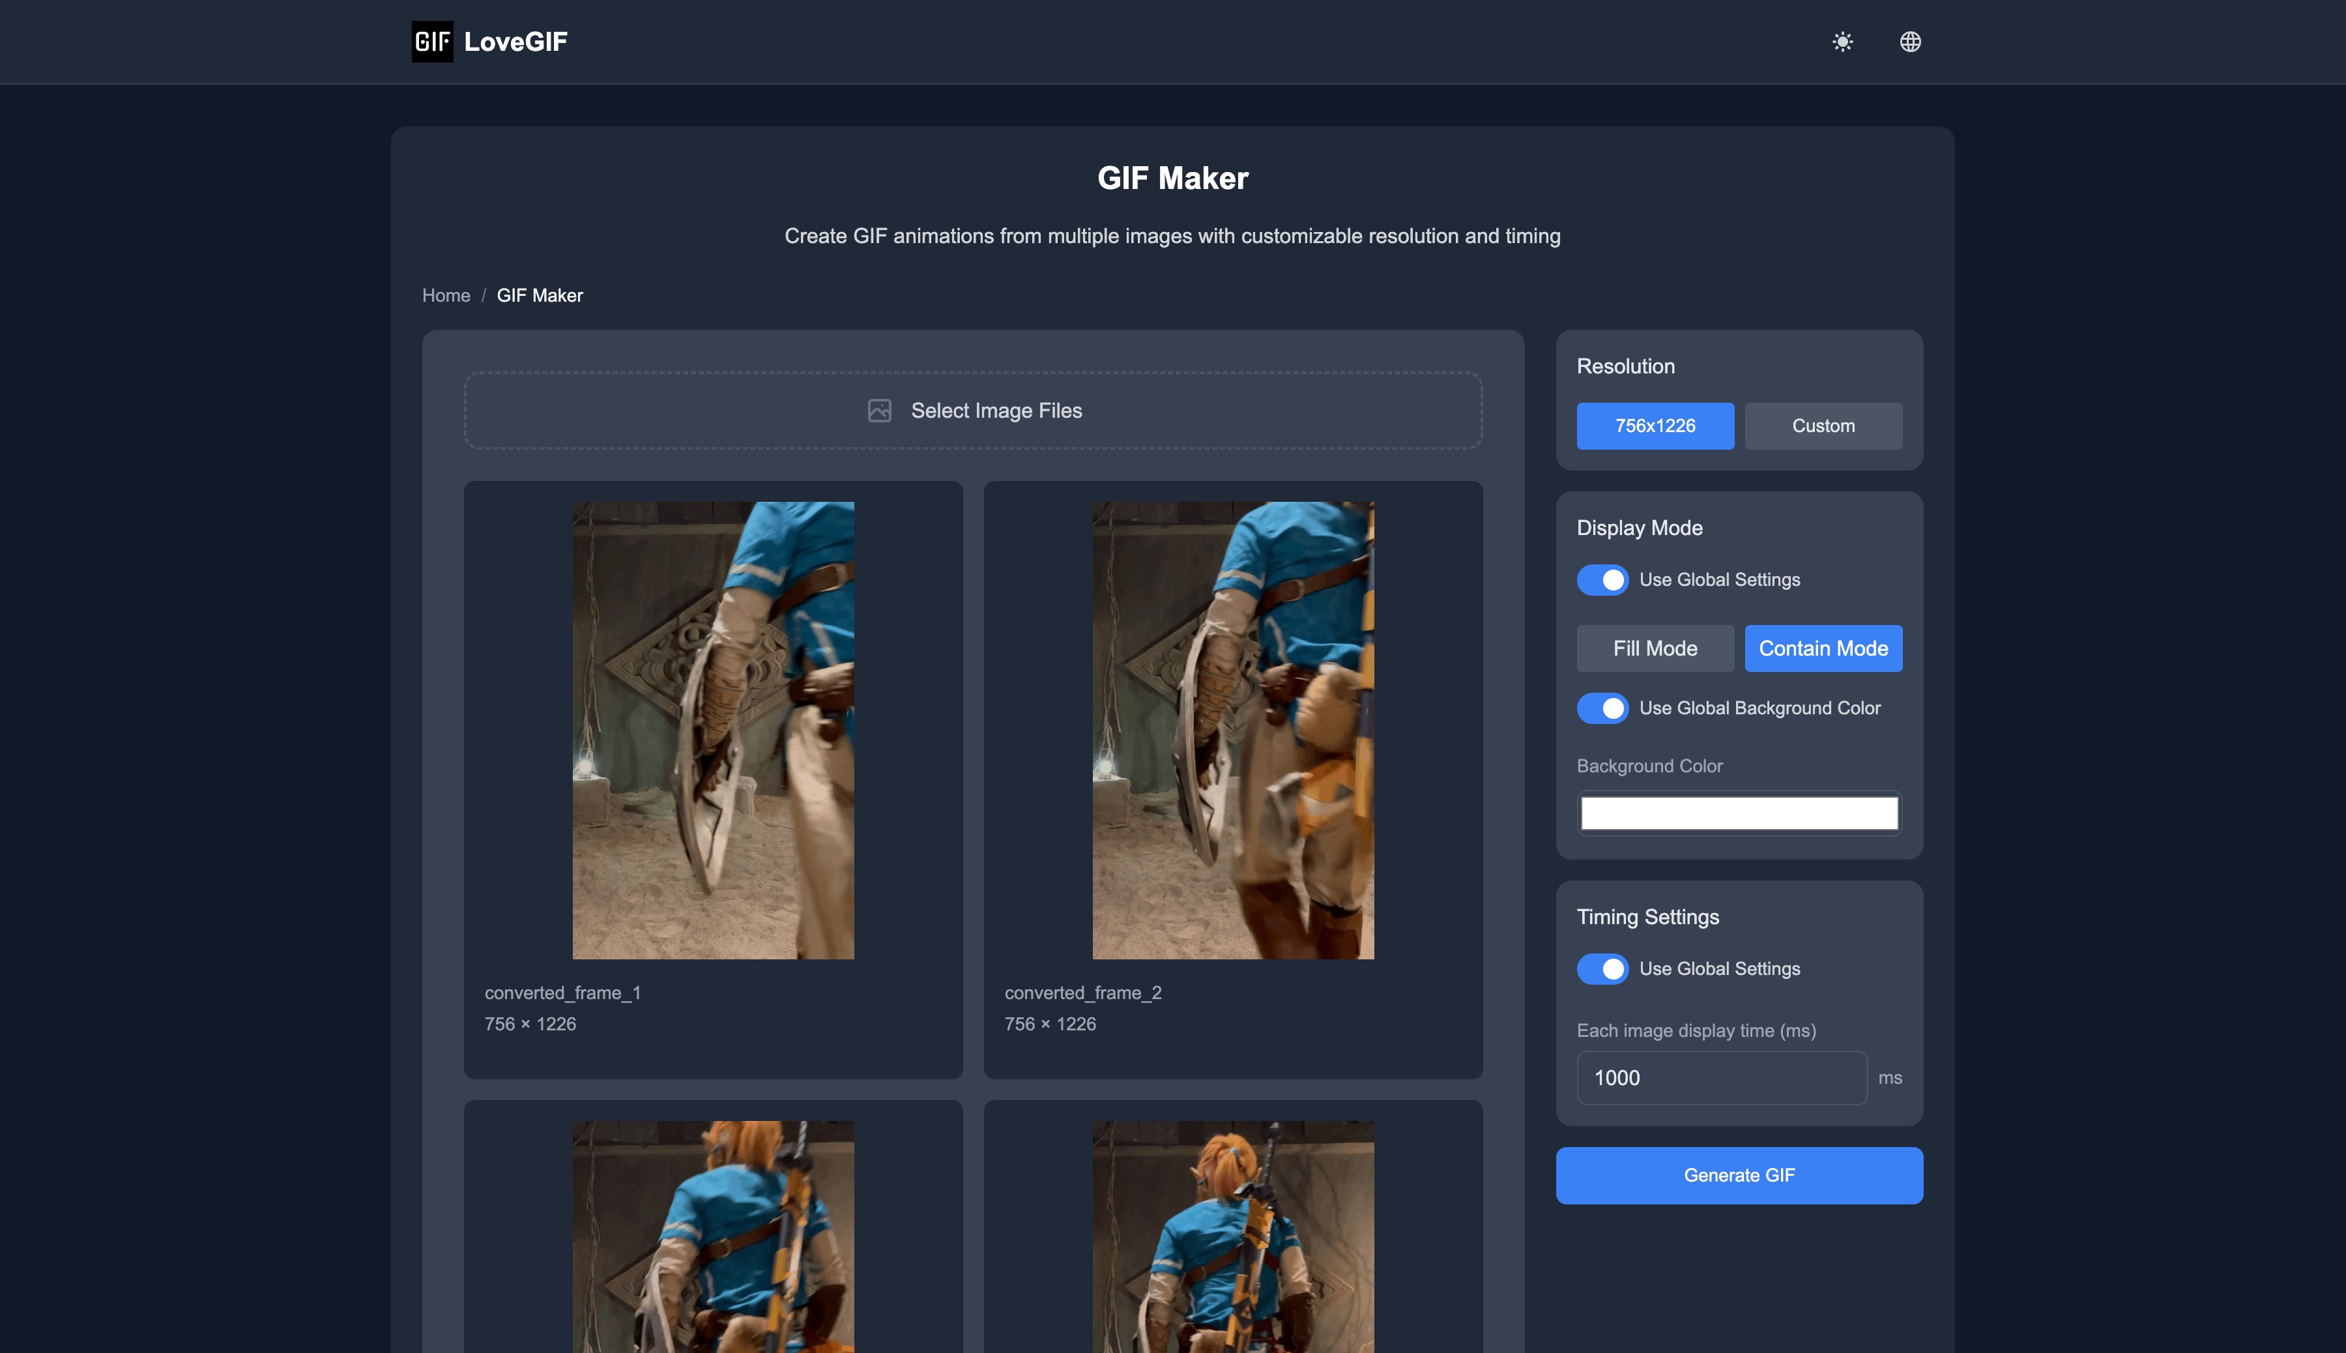Select the converted_frame_2 thumbnail
This screenshot has height=1353, width=2346.
(1233, 731)
